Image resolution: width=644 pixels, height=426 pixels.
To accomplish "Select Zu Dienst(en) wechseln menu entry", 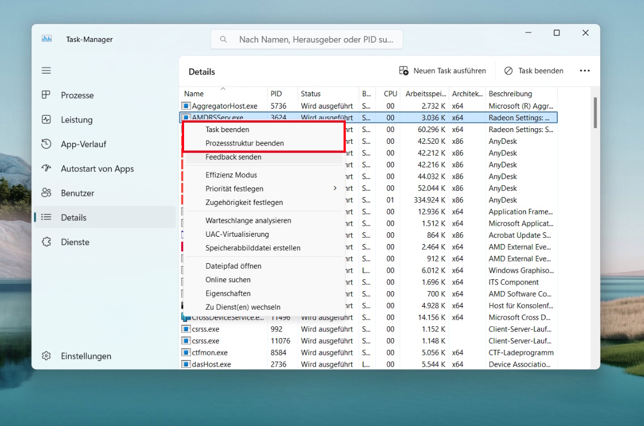I will click(x=264, y=307).
